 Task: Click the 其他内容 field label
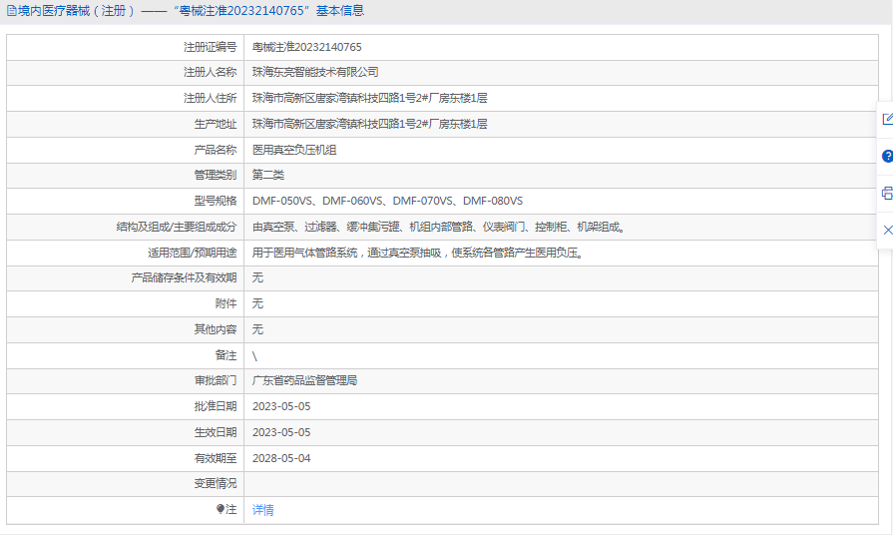click(215, 329)
